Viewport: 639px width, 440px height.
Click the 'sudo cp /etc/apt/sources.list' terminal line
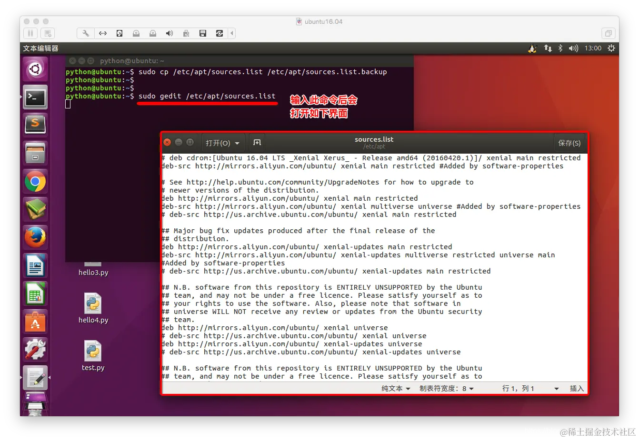262,72
